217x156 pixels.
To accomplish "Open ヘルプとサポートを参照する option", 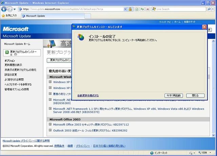I will (18, 84).
